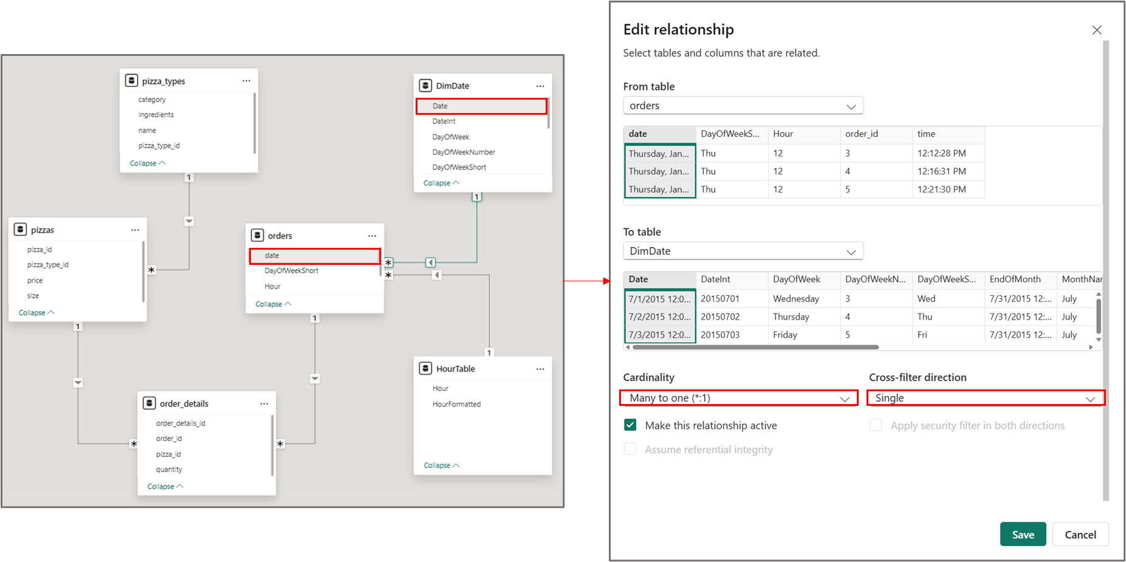Open the order_details table ellipsis menu

[264, 403]
